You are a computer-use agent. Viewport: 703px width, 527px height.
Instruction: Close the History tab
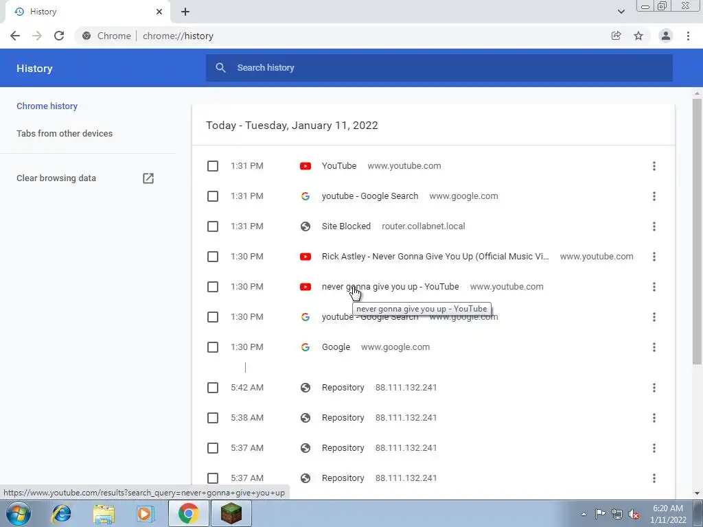click(x=159, y=12)
